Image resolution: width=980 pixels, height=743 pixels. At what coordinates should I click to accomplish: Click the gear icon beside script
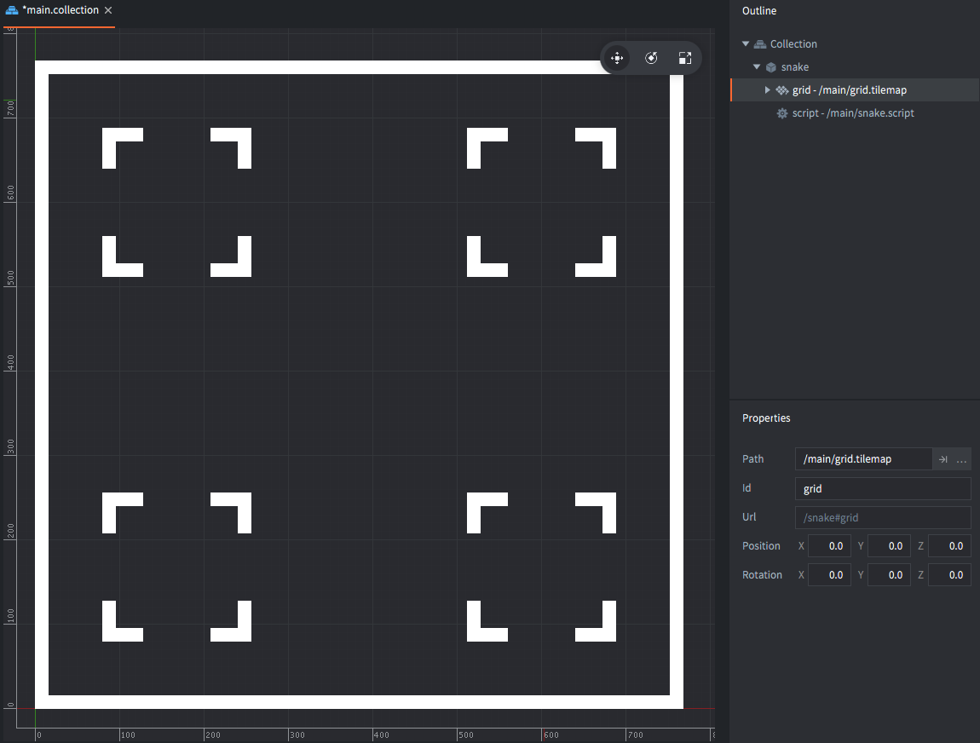[782, 113]
